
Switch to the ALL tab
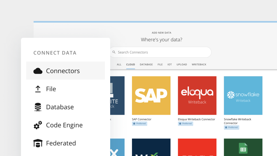(119, 65)
